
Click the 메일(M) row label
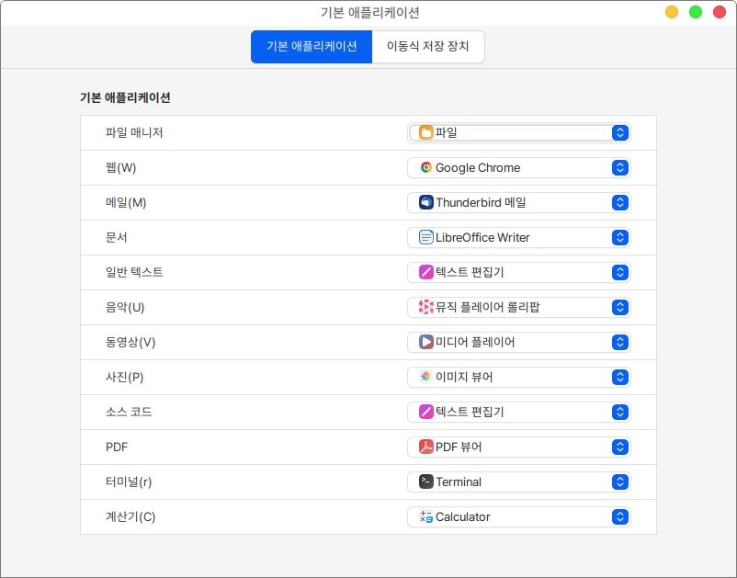click(x=126, y=202)
